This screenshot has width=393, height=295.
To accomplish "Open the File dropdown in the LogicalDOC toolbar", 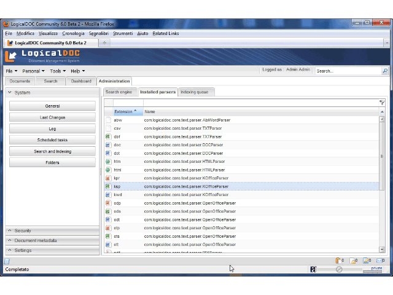I will click(x=12, y=71).
